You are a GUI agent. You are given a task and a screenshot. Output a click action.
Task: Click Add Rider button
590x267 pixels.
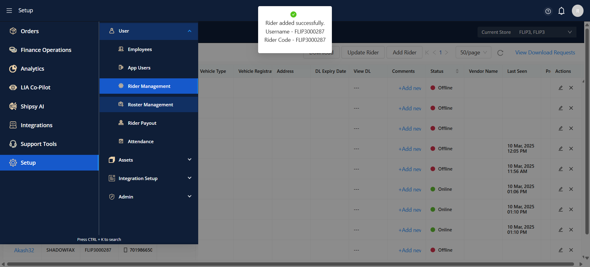click(404, 53)
